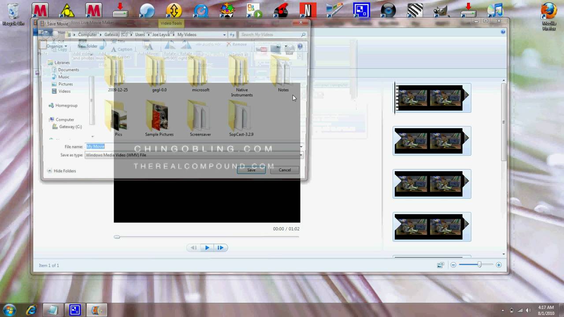Click the Movie Maker help icon
The width and height of the screenshot is (564, 317).
pos(503,32)
